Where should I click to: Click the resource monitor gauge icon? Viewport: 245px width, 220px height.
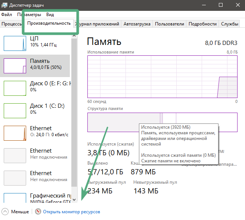tap(38, 212)
